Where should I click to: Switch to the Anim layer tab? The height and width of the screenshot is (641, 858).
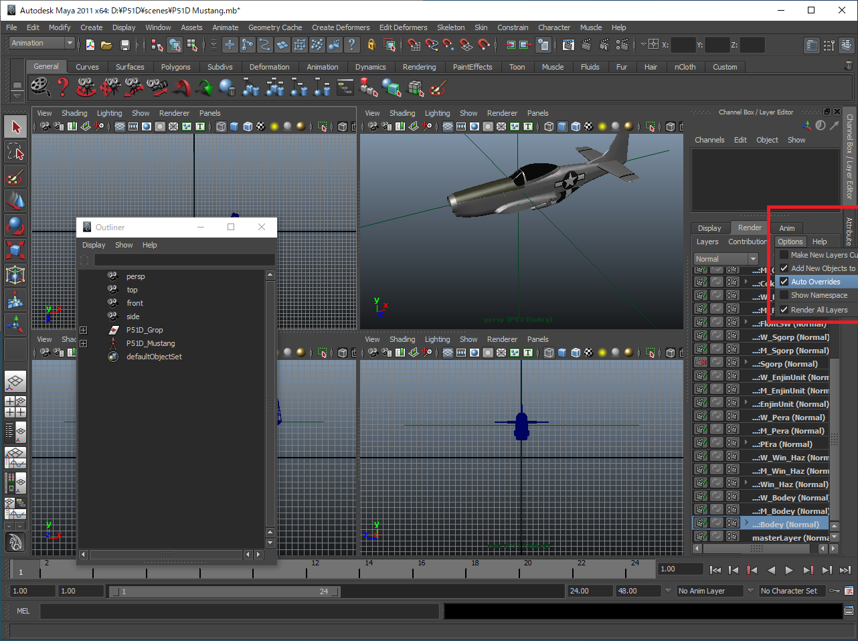click(786, 228)
